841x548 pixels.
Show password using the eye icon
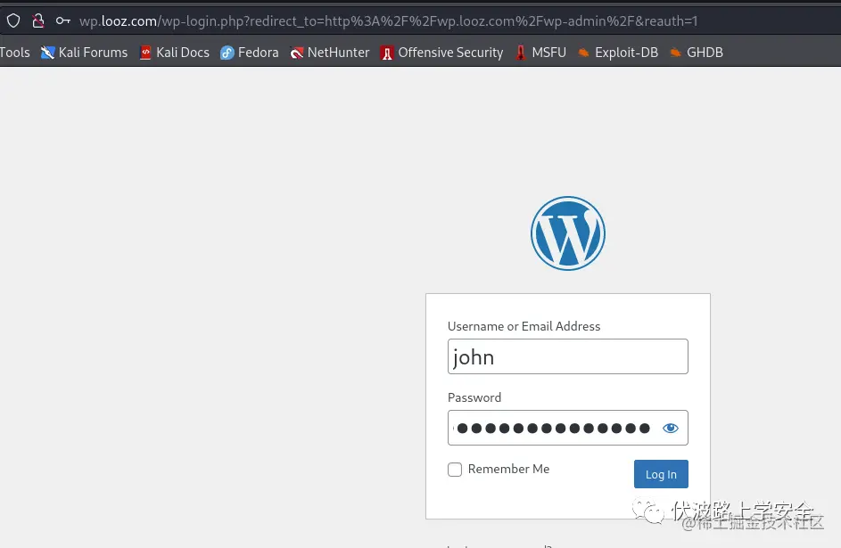point(671,428)
